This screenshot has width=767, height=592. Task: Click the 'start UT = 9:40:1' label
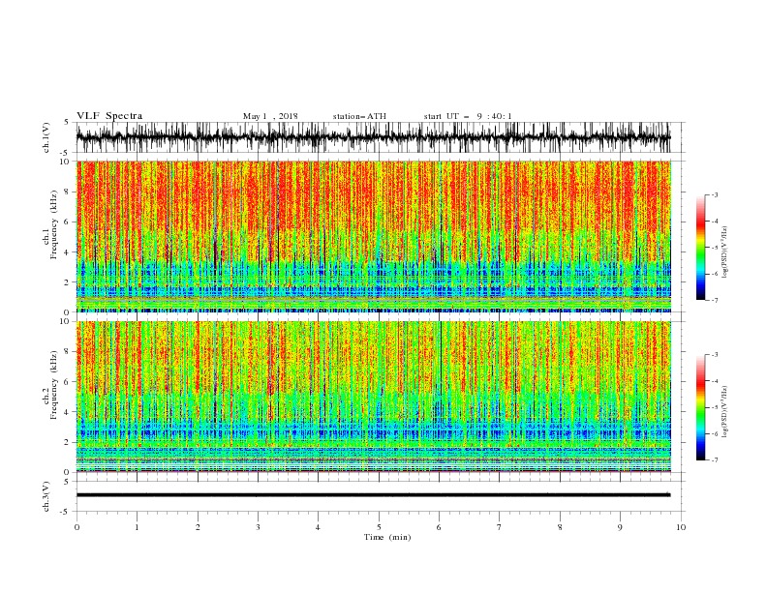(x=468, y=116)
